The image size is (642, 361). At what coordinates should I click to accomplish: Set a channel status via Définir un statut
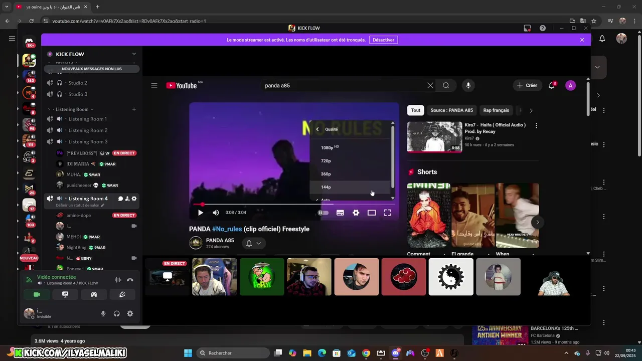(80, 206)
